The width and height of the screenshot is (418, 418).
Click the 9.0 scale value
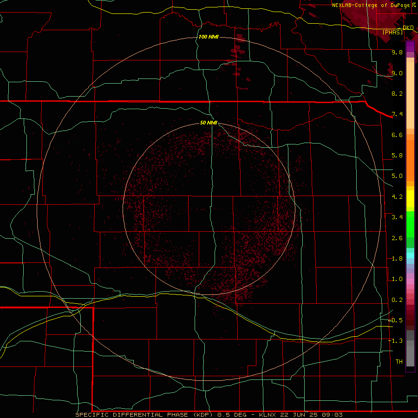(397, 73)
